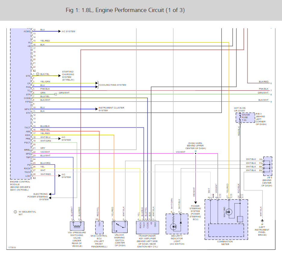Click the arrowhead above Power Steering ECU label
Viewport: 282px width, 254px height.
[196, 202]
